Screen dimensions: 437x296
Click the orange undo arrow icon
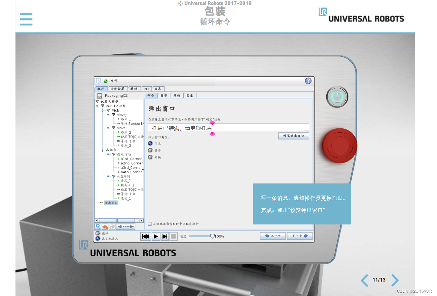coord(105,226)
